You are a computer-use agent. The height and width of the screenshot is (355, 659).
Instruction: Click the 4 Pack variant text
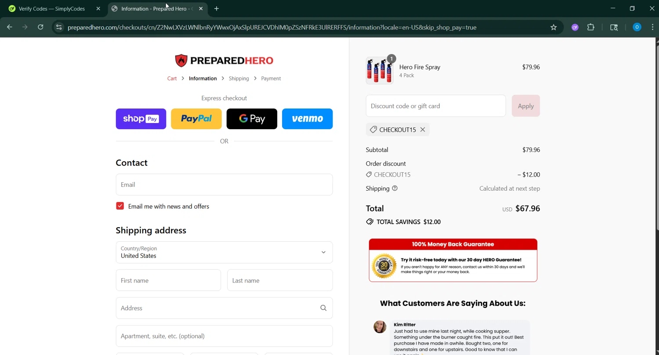[x=406, y=76]
